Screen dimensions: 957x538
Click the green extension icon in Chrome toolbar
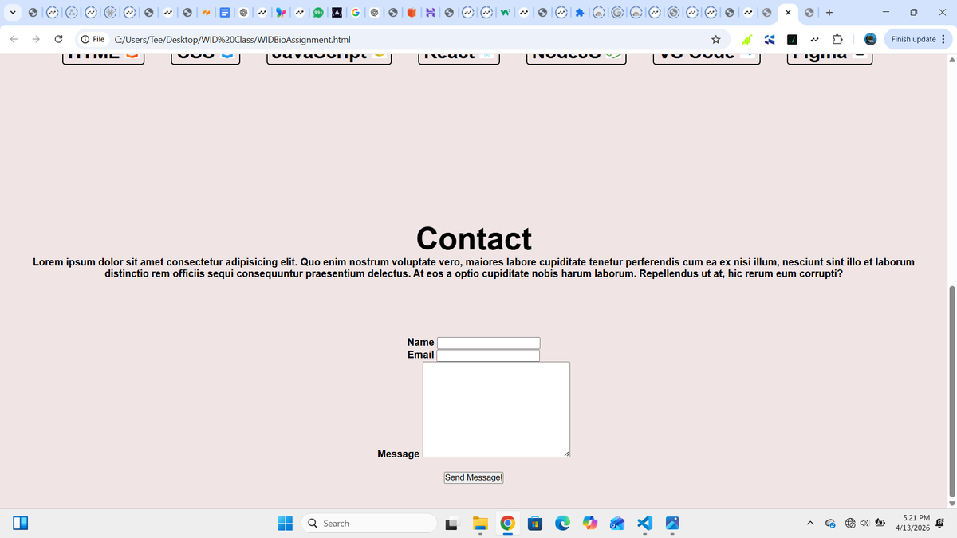pos(748,39)
